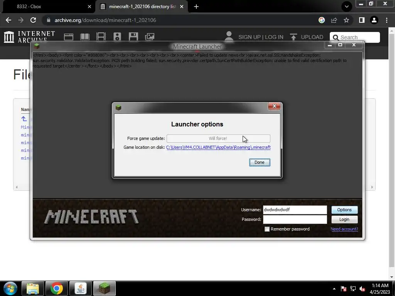The width and height of the screenshot is (395, 296).
Task: Open the Chrome profile menu
Action: pos(374,20)
